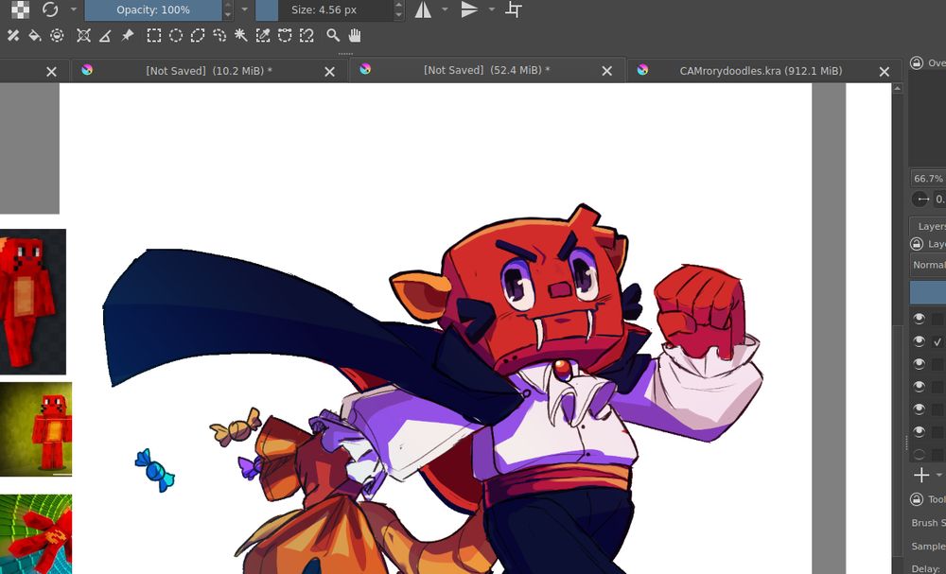
Task: Close the CAMrorydoodles.kra document tab
Action: (x=885, y=72)
